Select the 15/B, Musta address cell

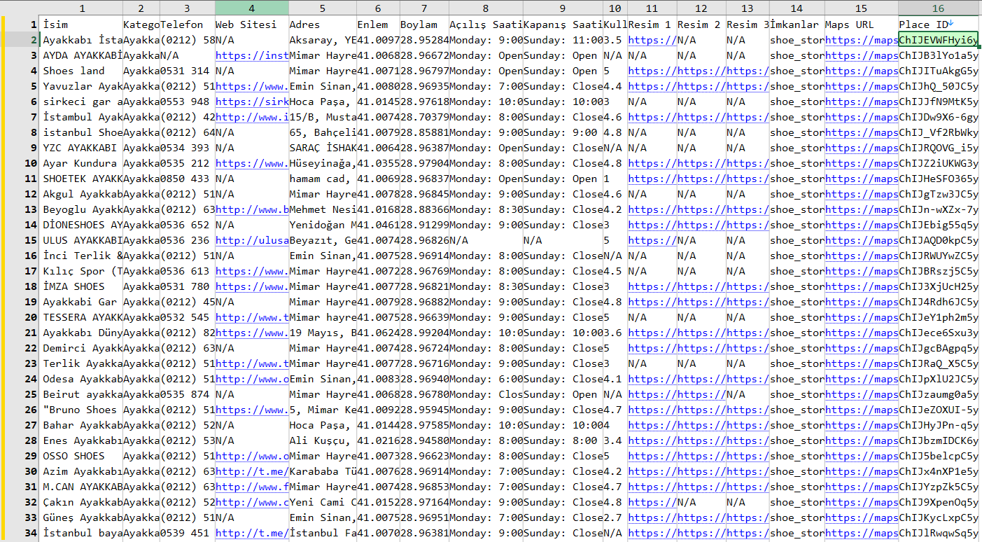(x=323, y=117)
